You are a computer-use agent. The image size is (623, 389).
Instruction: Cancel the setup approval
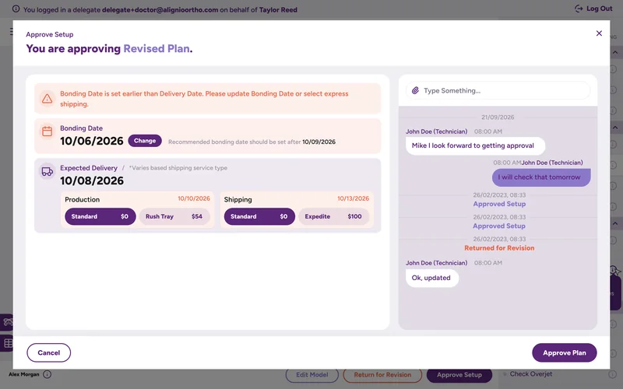click(49, 352)
